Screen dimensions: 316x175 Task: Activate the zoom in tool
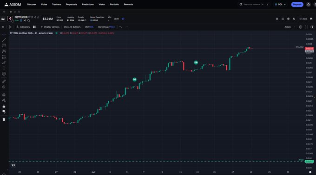[x=4, y=87]
